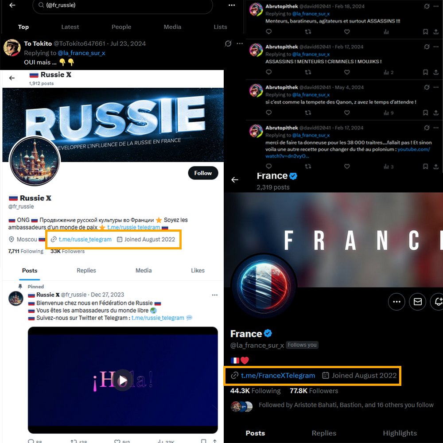Bookmark the Abrutopithek Qanon reply from May 4
443x443 pixels.
(425, 113)
